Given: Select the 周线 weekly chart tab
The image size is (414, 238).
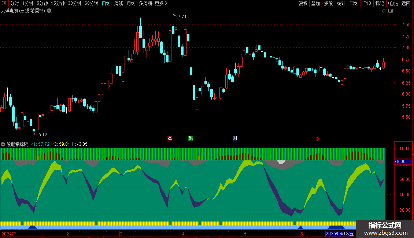Looking at the screenshot, I should click(x=119, y=3).
